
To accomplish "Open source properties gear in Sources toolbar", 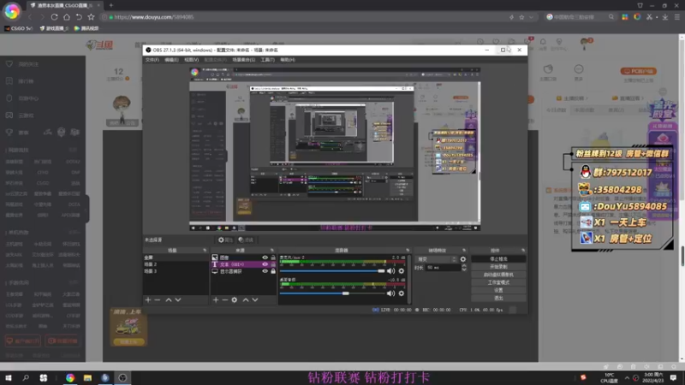I will click(235, 300).
